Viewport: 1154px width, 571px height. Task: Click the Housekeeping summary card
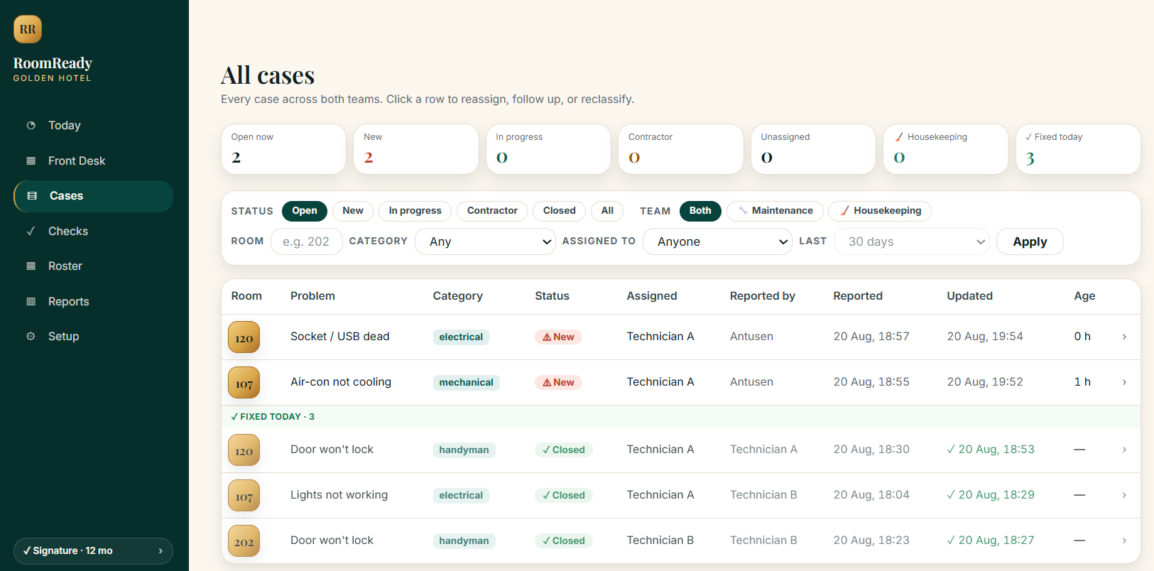(x=946, y=149)
